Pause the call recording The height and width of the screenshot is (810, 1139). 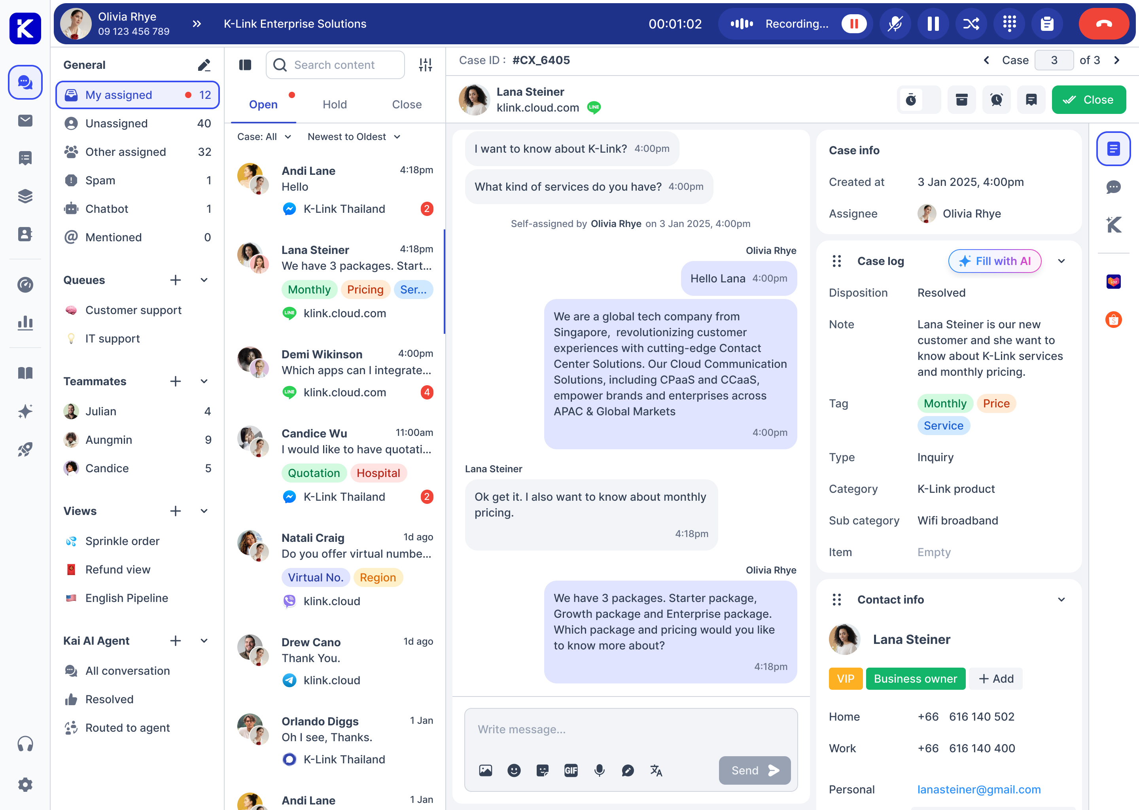(854, 23)
